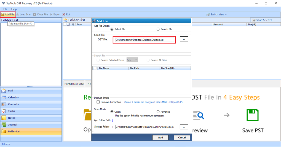
Task: Open the Calendar section in sidebar
Action: 13,97
